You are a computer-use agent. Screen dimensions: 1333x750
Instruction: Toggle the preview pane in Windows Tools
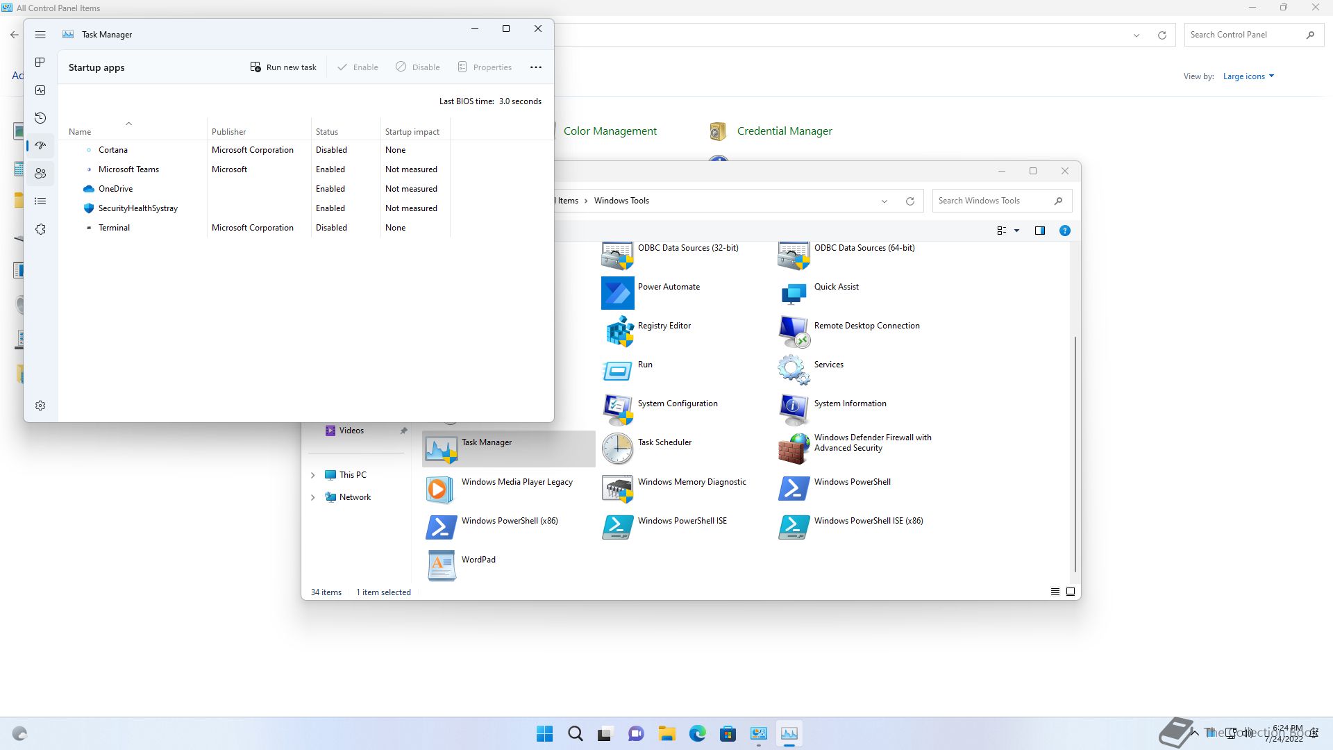tap(1040, 231)
